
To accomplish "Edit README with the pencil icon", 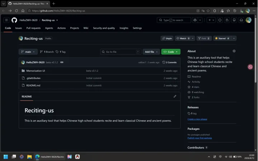I will click(x=175, y=96).
